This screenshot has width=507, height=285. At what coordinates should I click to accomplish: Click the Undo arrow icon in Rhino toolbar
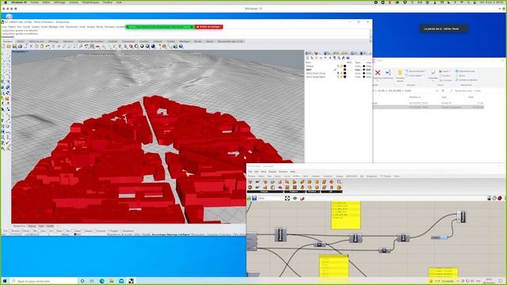(x=48, y=46)
